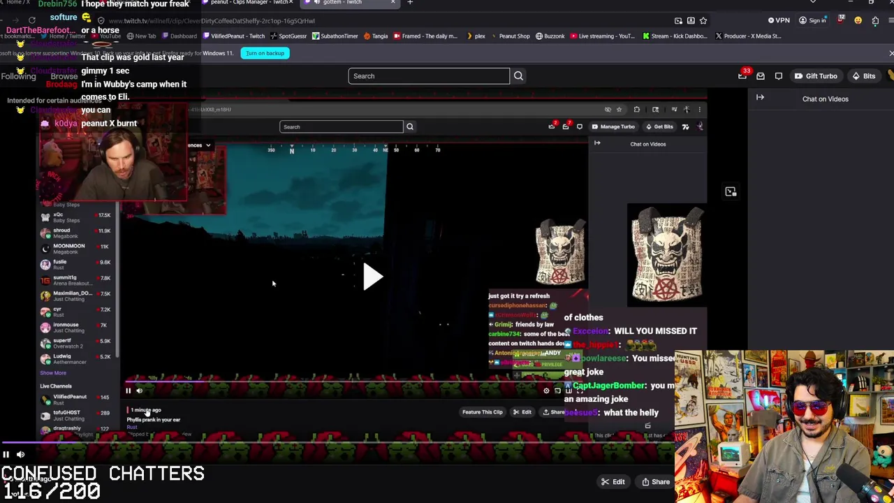The height and width of the screenshot is (503, 894).
Task: Click the Bits button in top bar
Action: (863, 76)
